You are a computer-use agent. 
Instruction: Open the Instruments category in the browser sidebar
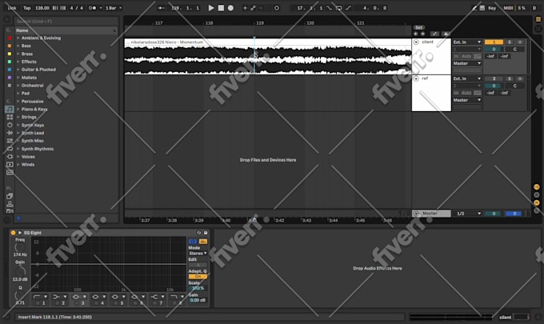tap(10, 125)
